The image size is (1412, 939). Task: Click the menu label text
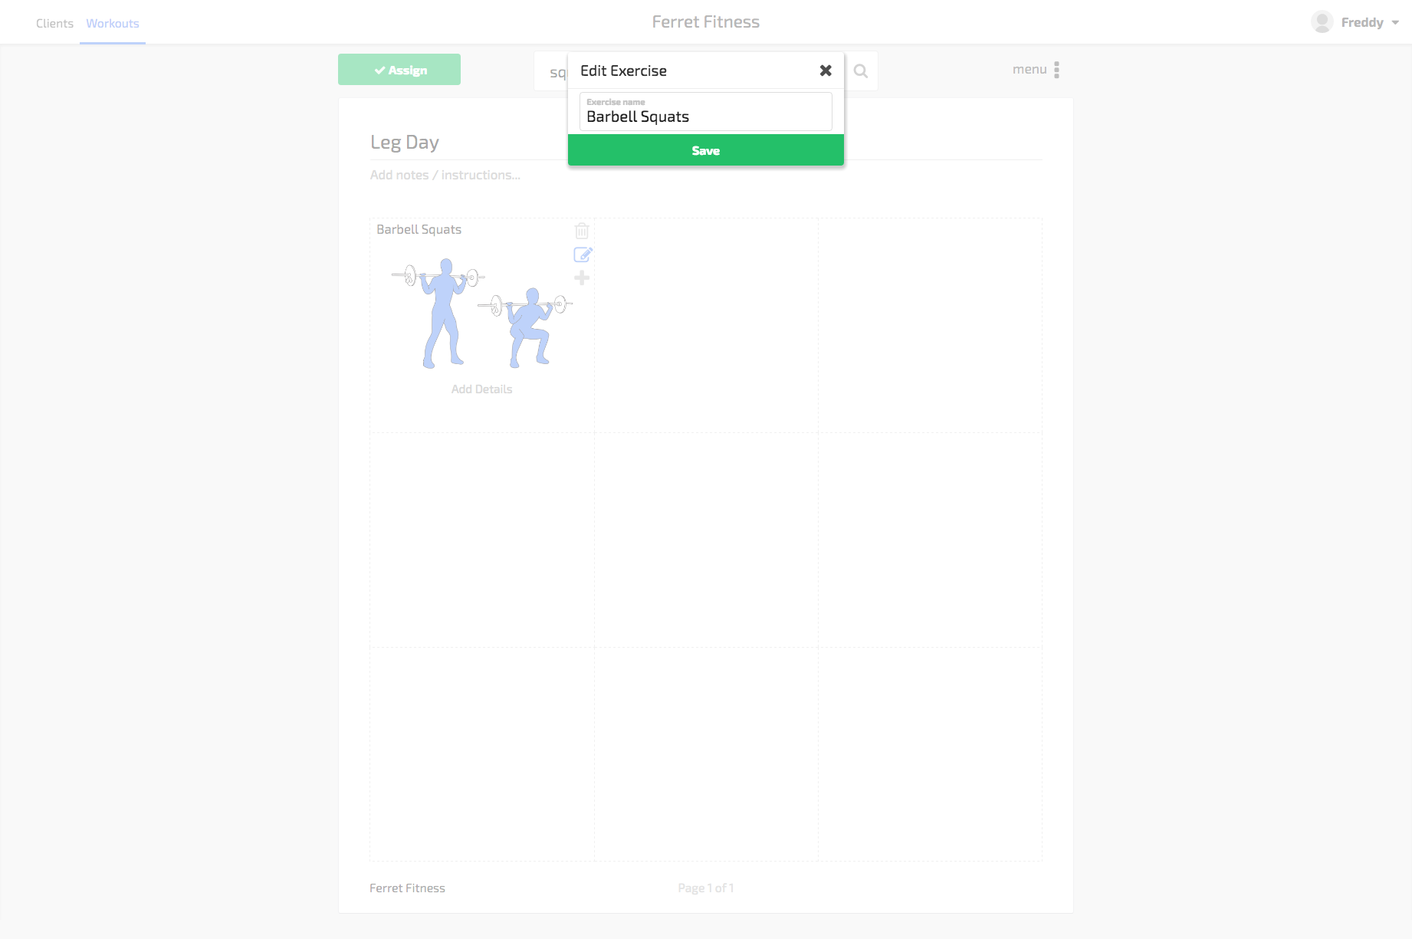tap(1029, 70)
